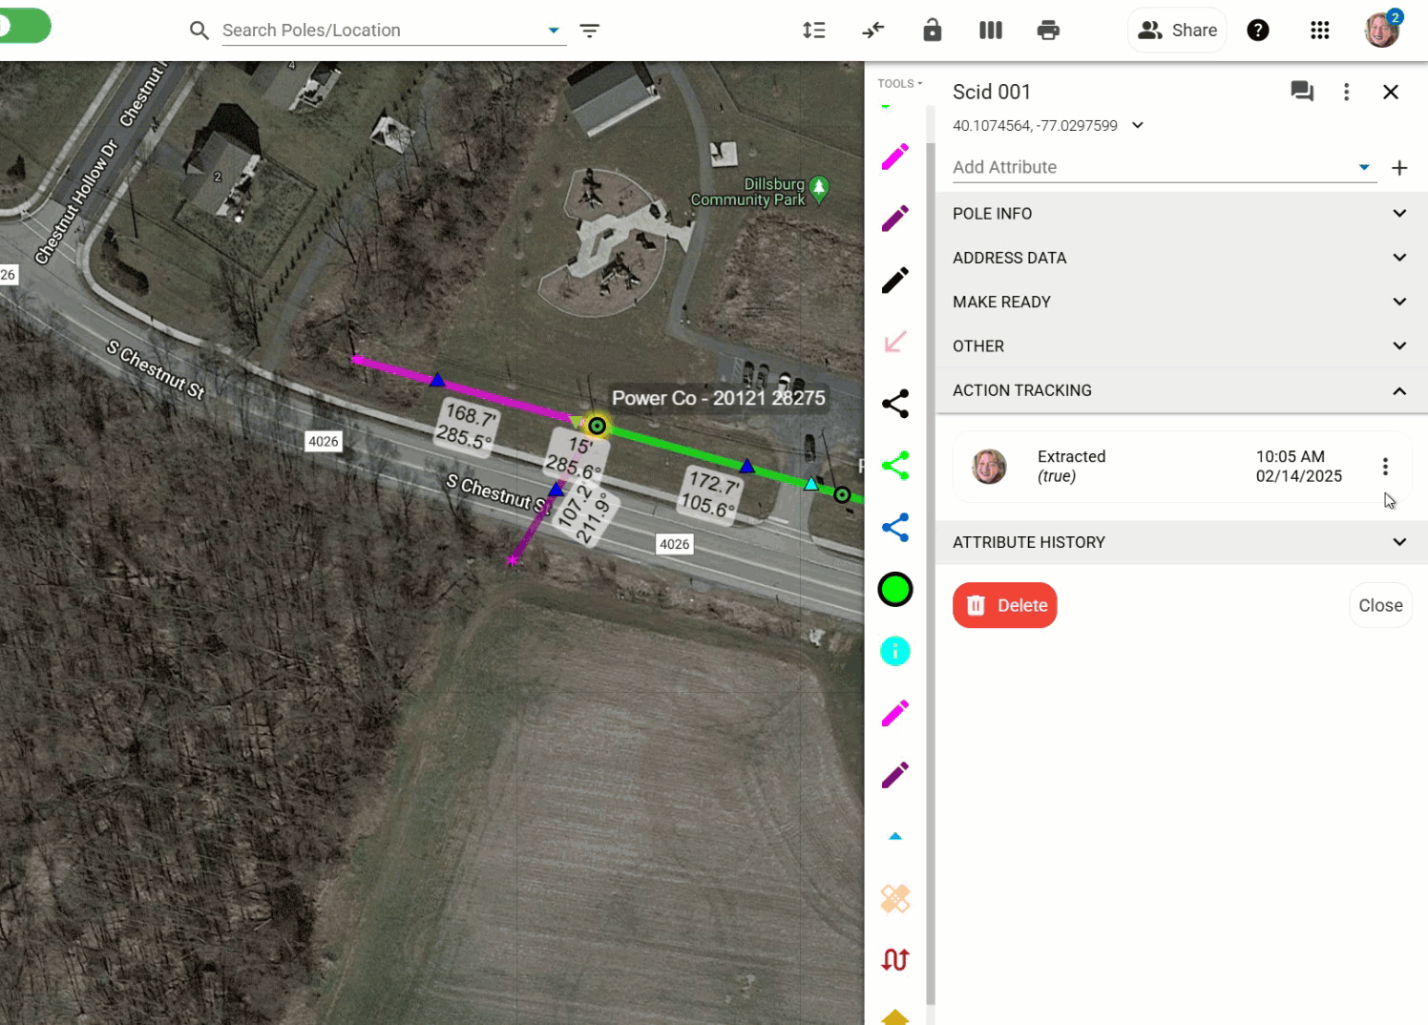Click the 172.7' 105.6° span label

pos(710,493)
